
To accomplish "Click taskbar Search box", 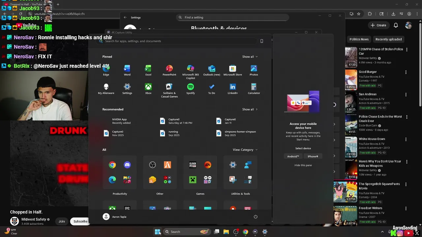I will pos(187,232).
